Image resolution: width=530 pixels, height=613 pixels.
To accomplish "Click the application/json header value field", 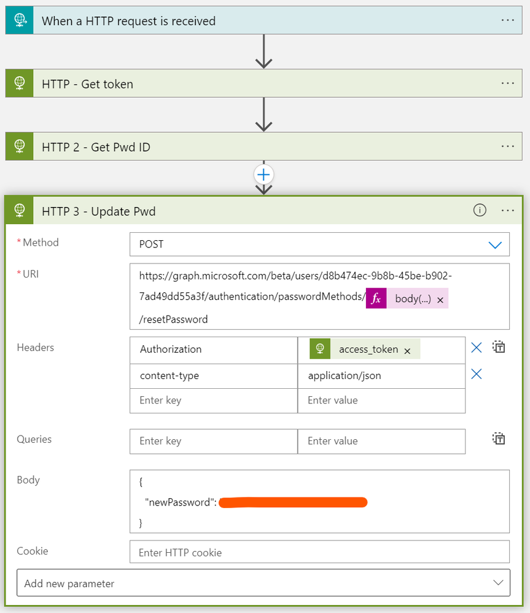I will (381, 376).
